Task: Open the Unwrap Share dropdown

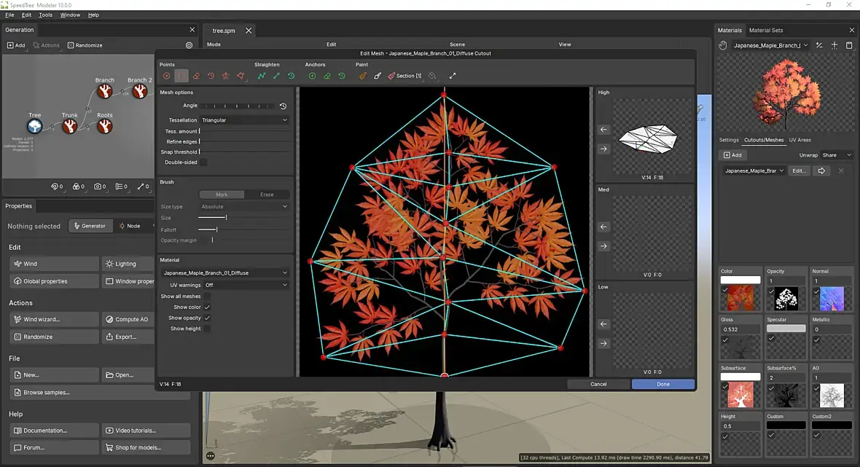Action: point(836,155)
